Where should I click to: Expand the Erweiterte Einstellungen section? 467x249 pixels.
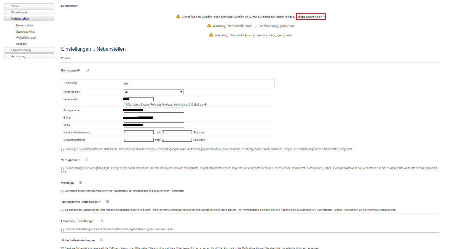tap(101, 221)
